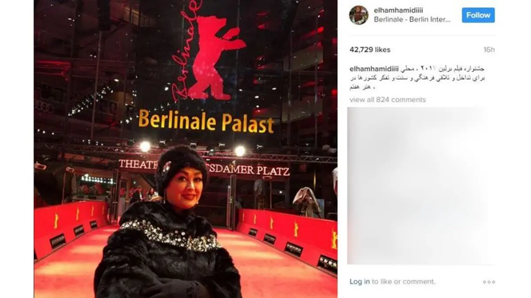This screenshot has width=531, height=298.
Task: Open elhamhamidiiii username in the caption
Action: click(x=374, y=69)
